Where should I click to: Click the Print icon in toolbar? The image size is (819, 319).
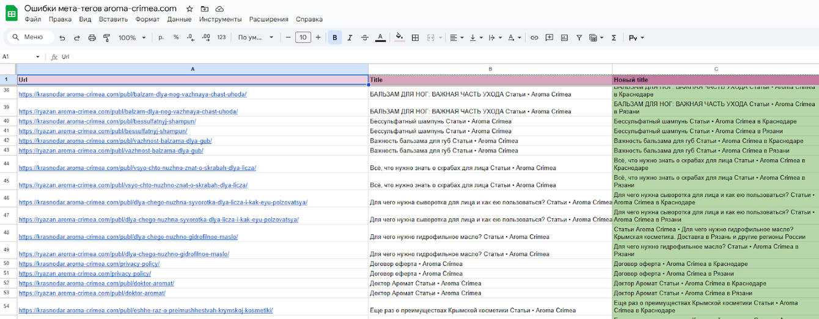point(92,38)
